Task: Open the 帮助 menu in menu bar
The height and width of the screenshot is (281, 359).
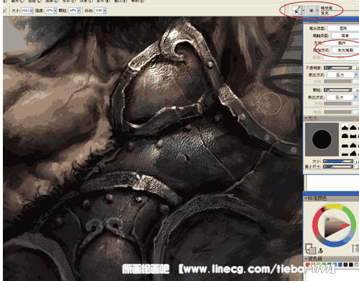Action: pyautogui.click(x=138, y=1)
